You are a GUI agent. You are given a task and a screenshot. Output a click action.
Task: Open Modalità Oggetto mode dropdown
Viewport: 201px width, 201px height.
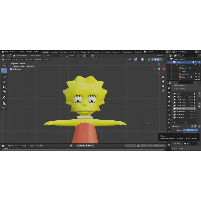[x=10, y=59]
